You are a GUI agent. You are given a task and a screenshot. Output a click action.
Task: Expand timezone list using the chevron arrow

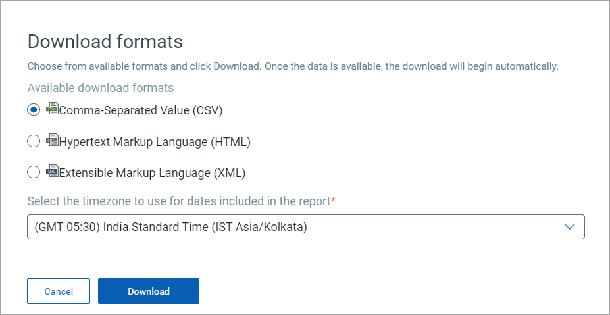(570, 227)
